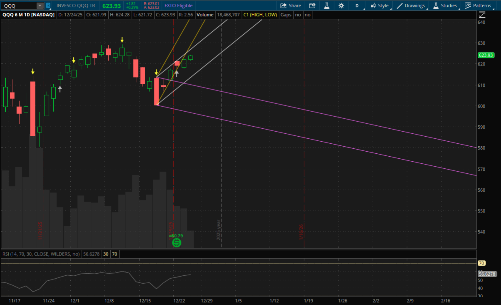The height and width of the screenshot is (305, 501).
Task: Click the yellow down arrow above the highest candle
Action: [122, 40]
